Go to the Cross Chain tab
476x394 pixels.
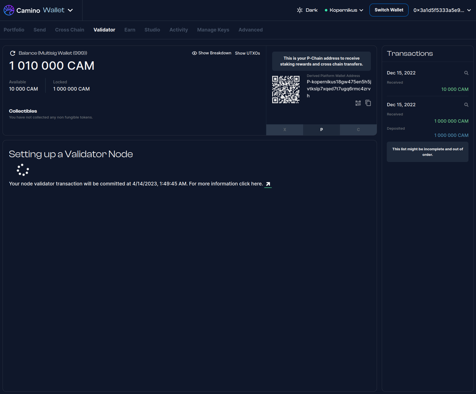(69, 30)
